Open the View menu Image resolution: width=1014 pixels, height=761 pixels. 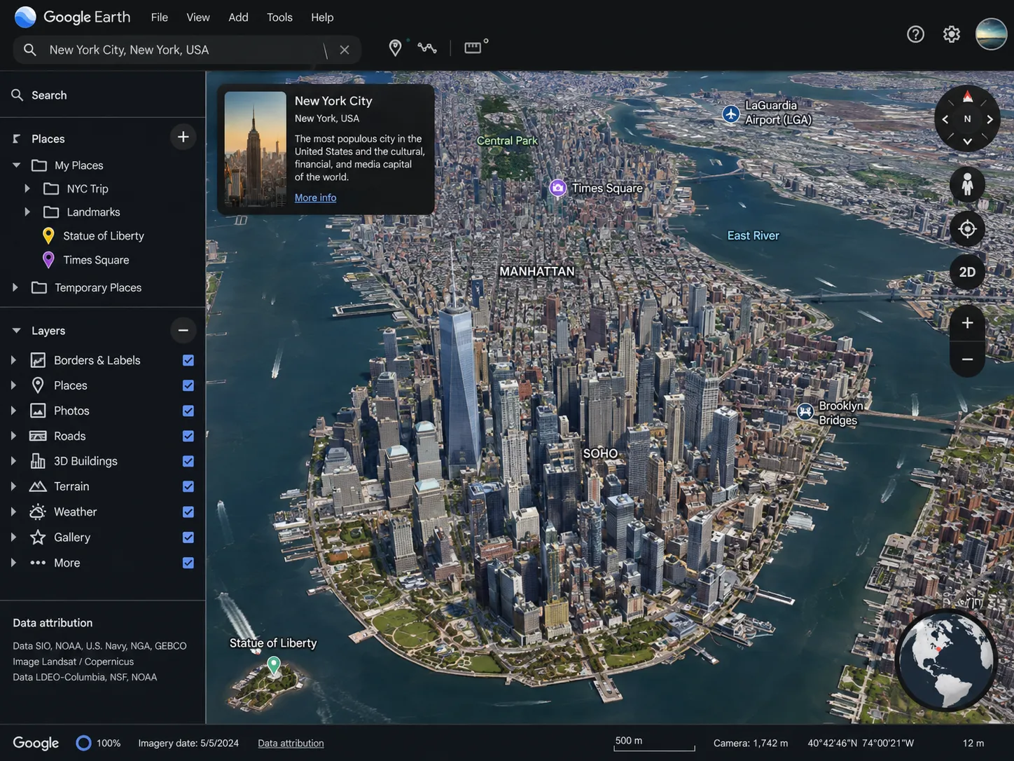tap(198, 18)
